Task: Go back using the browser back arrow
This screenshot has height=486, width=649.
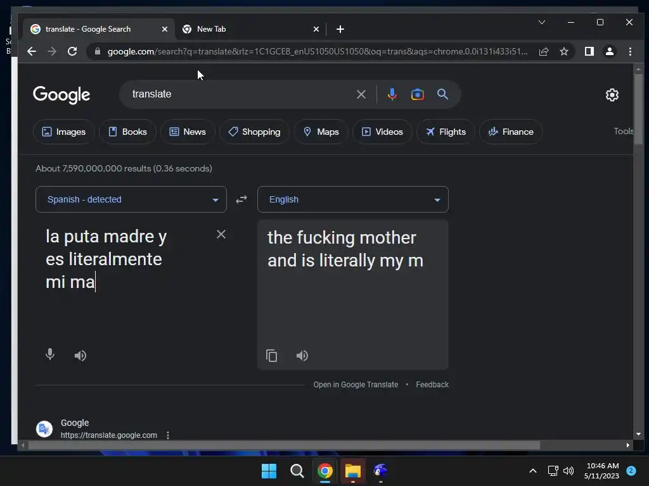Action: [32, 51]
